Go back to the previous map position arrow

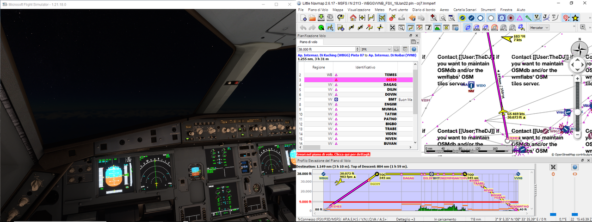(412, 18)
